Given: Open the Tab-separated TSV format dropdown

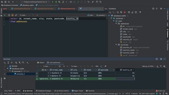Looking at the screenshot, I should 148,66.
